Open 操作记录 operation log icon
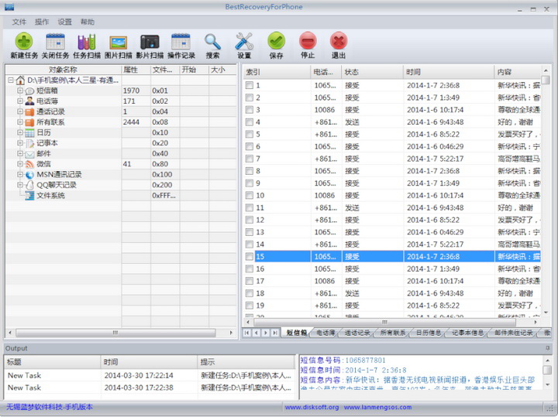 pos(181,41)
